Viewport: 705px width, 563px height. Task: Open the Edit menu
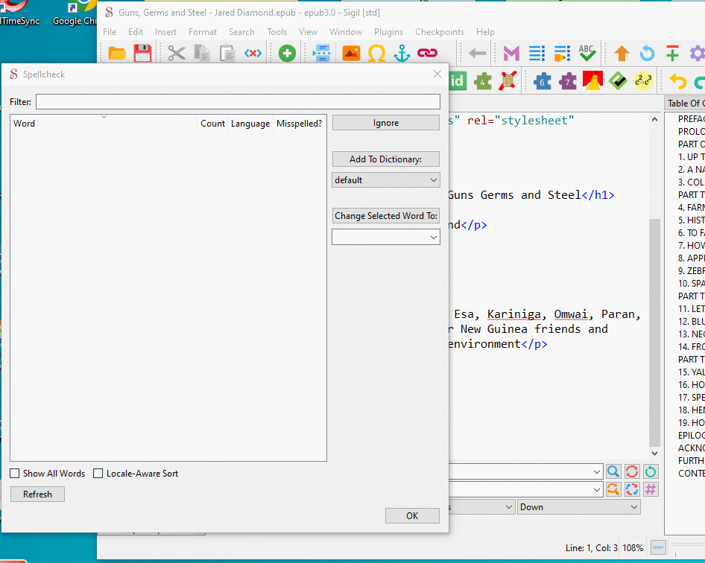pos(136,32)
